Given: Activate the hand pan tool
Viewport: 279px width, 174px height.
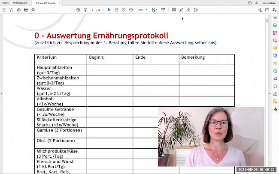Looking at the screenshot, I should (116, 10).
